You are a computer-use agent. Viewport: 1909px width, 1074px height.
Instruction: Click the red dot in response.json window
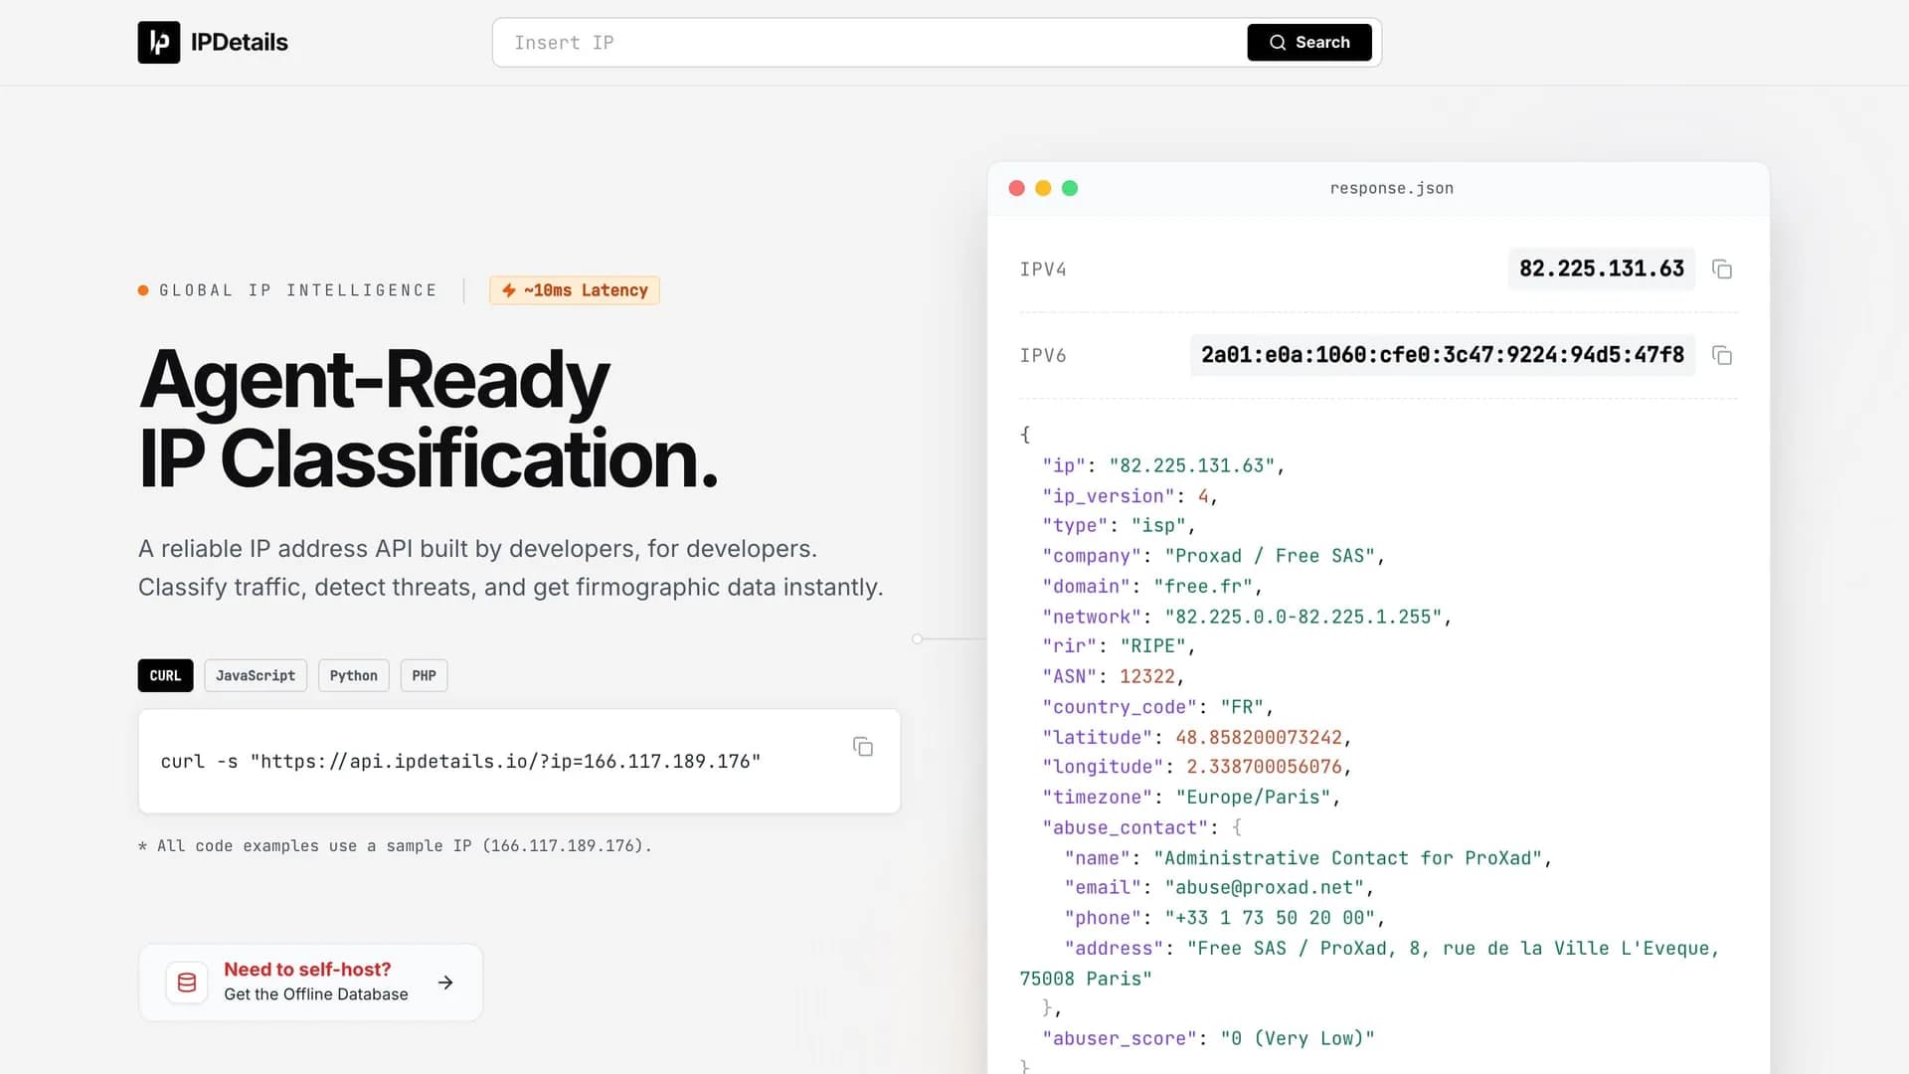tap(1016, 188)
